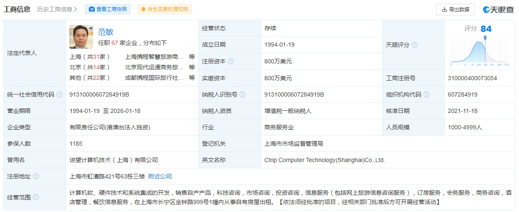Click 其他（共22家）entry
The image size is (519, 212).
click(90, 78)
